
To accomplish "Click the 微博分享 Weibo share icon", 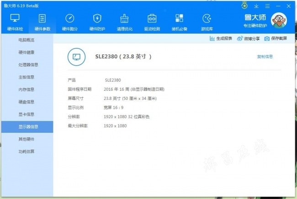I will pyautogui.click(x=240, y=38).
